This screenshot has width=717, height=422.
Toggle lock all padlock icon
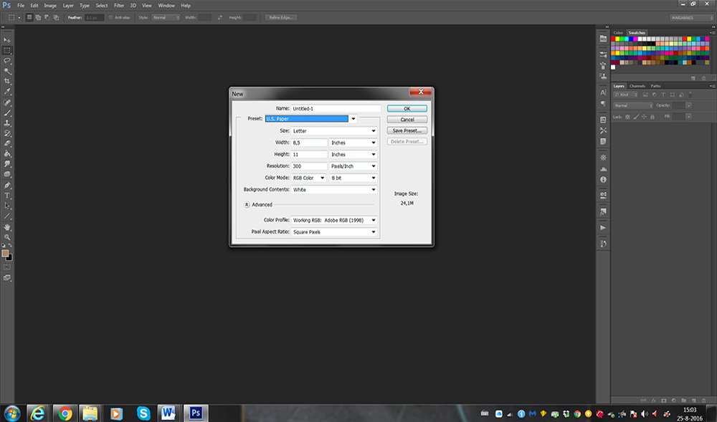point(652,117)
